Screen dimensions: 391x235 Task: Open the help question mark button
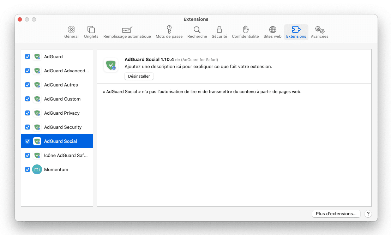pos(368,214)
